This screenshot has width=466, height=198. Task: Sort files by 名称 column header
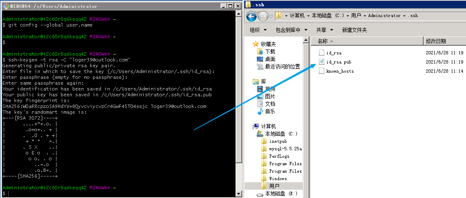(x=367, y=41)
